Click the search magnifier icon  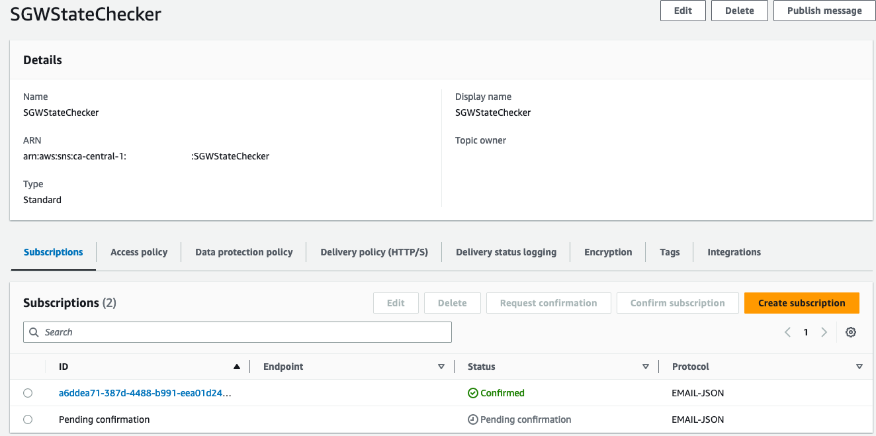(34, 331)
